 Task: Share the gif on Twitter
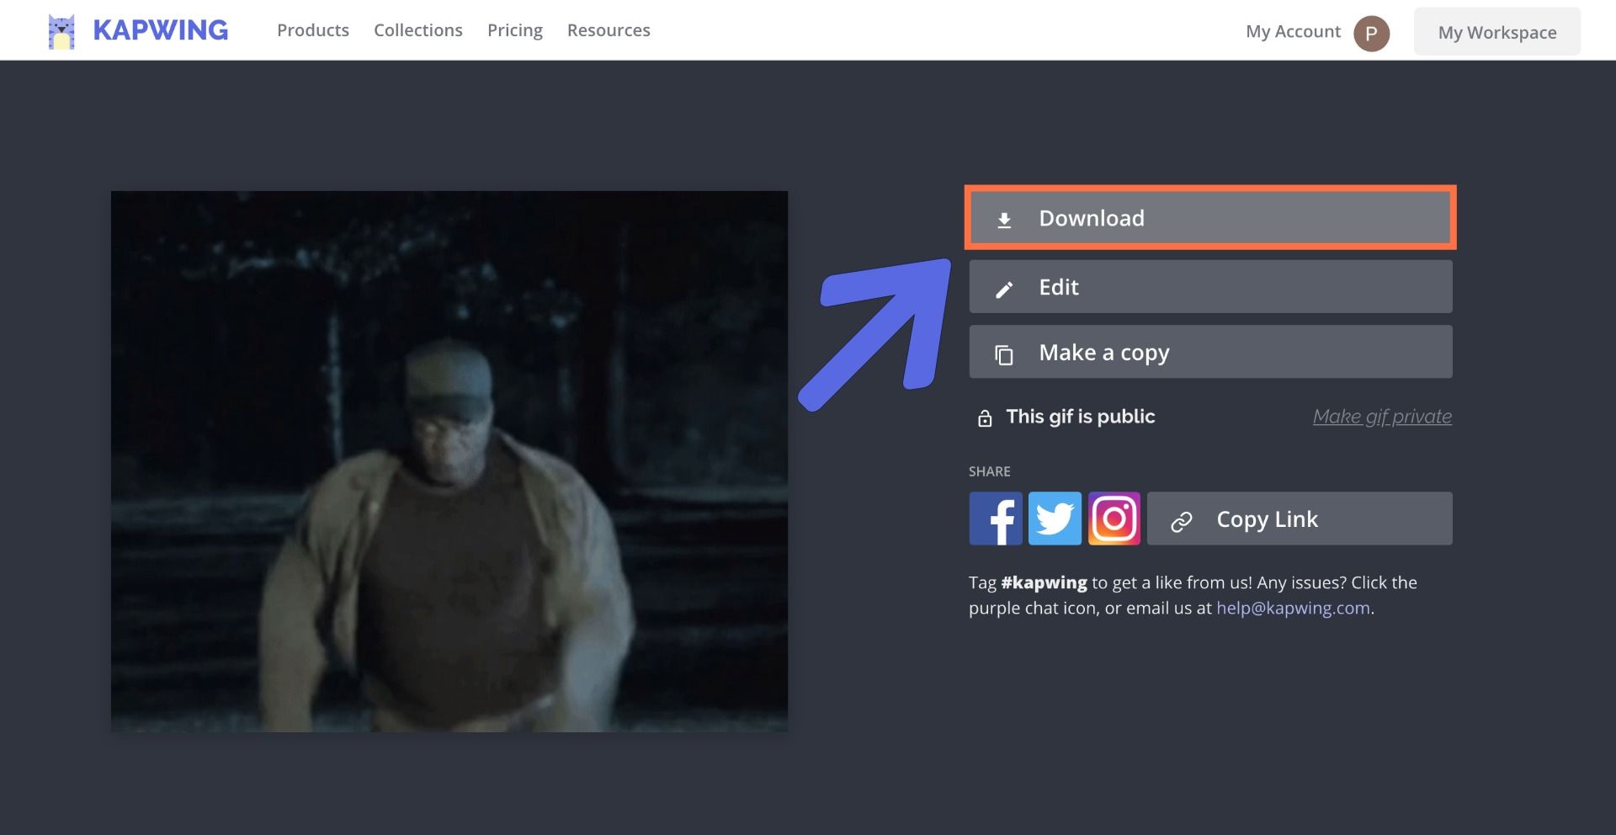tap(1054, 519)
